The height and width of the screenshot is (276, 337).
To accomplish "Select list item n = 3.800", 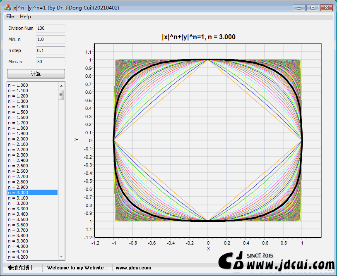I will [32, 236].
